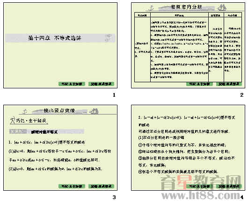The height and width of the screenshot is (201, 248).
Task: Click the page number 1 under the first slide
Action: [x=114, y=95]
